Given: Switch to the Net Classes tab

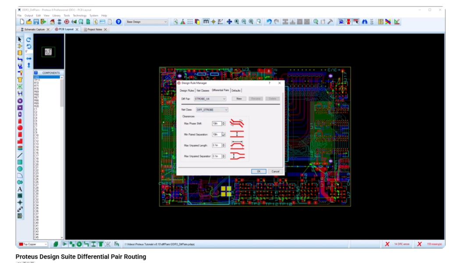Looking at the screenshot, I should click(x=203, y=90).
